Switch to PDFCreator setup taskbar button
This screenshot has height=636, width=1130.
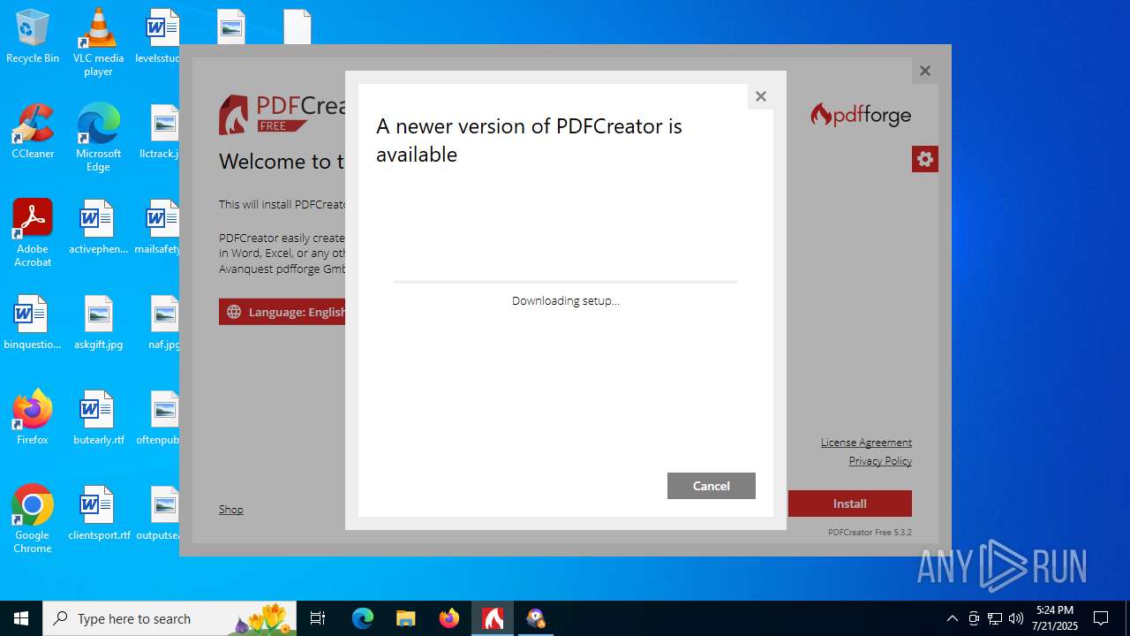point(493,618)
